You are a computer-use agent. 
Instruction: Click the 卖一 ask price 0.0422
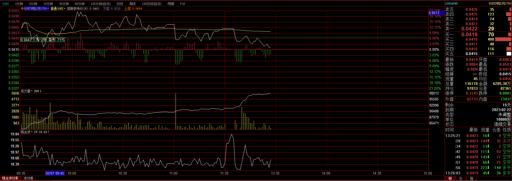[469, 29]
